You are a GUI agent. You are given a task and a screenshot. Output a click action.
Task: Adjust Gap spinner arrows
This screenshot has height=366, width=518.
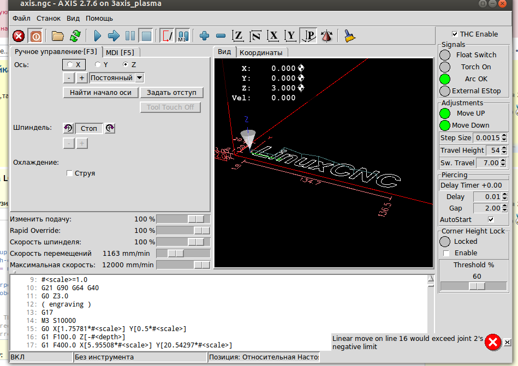(504, 208)
